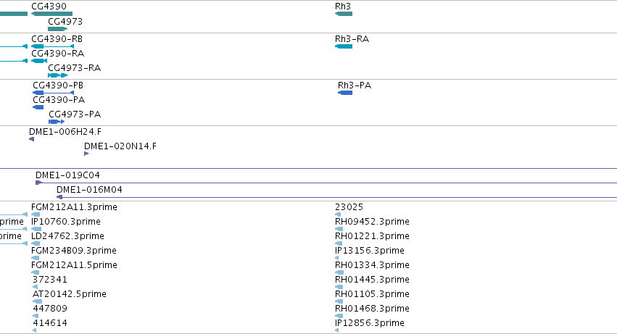Click the DME1-006H24.F arrow marker

click(x=31, y=139)
